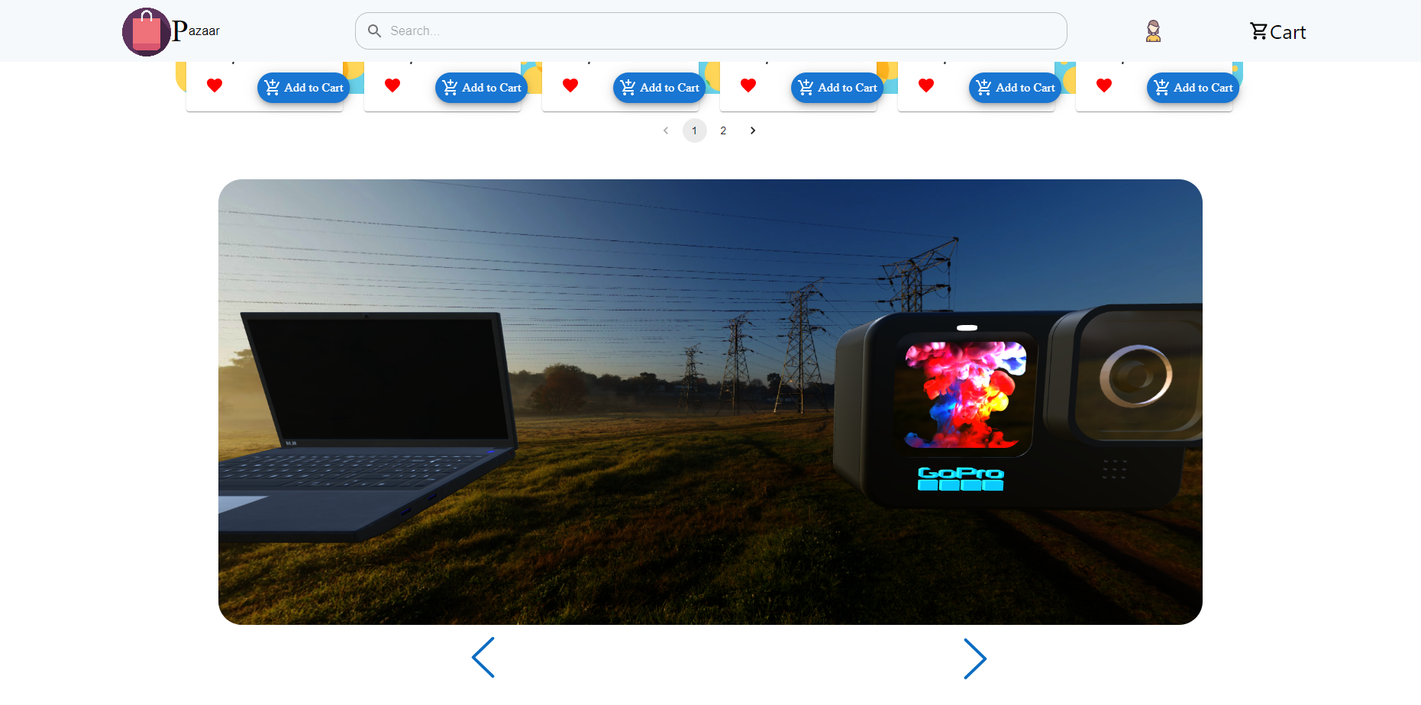Open Cart from the header menu
This screenshot has height=705, width=1421.
pos(1277,31)
